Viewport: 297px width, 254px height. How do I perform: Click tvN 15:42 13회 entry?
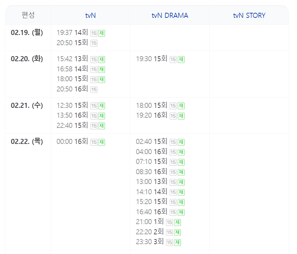tap(81, 59)
